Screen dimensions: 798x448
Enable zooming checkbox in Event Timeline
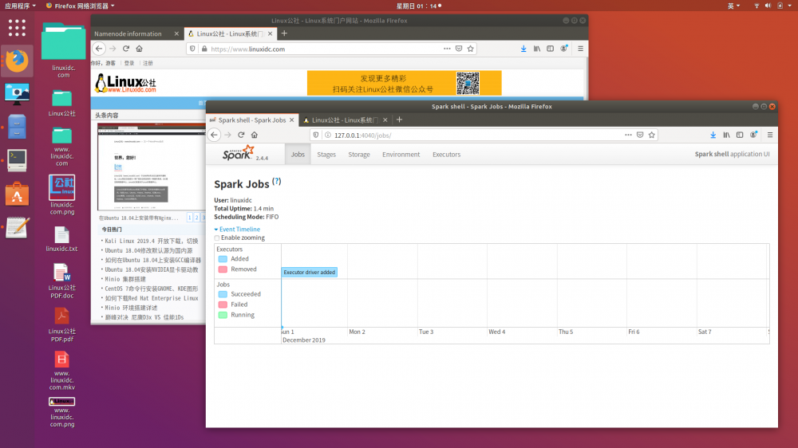click(217, 238)
